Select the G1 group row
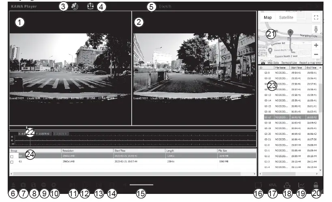The height and width of the screenshot is (202, 332). click(133, 162)
